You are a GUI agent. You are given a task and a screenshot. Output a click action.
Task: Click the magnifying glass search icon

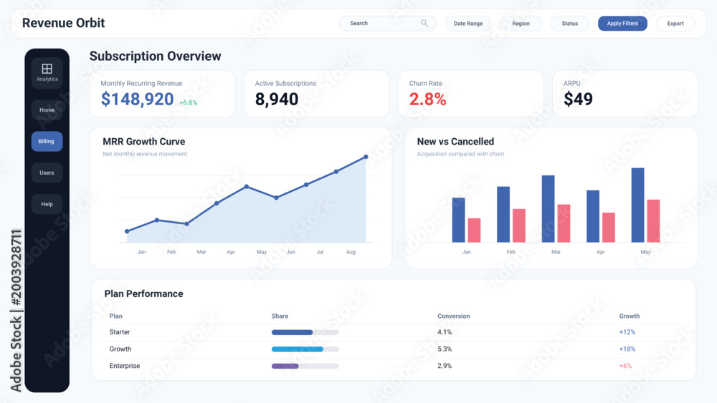coord(424,24)
